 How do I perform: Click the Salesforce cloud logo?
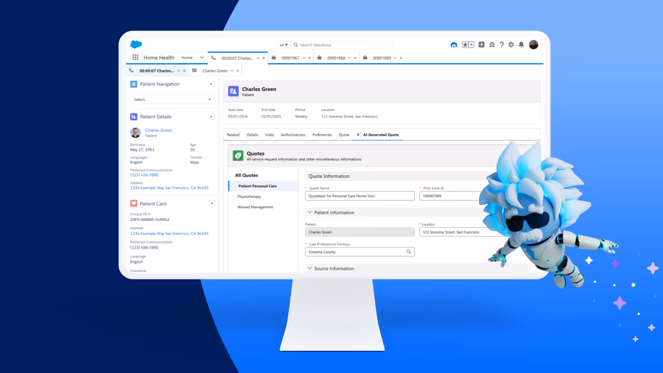136,45
